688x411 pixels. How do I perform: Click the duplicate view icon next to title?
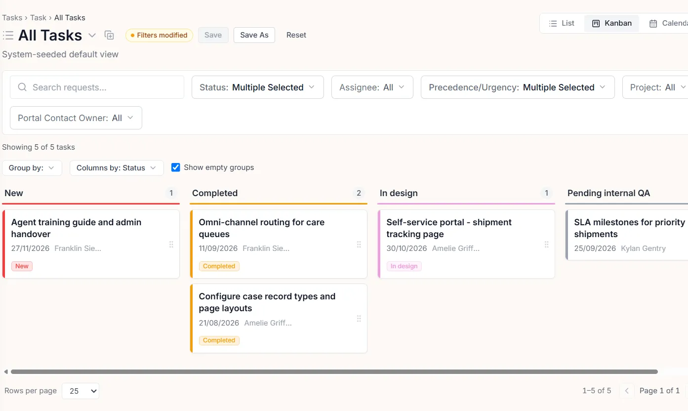pyautogui.click(x=109, y=35)
